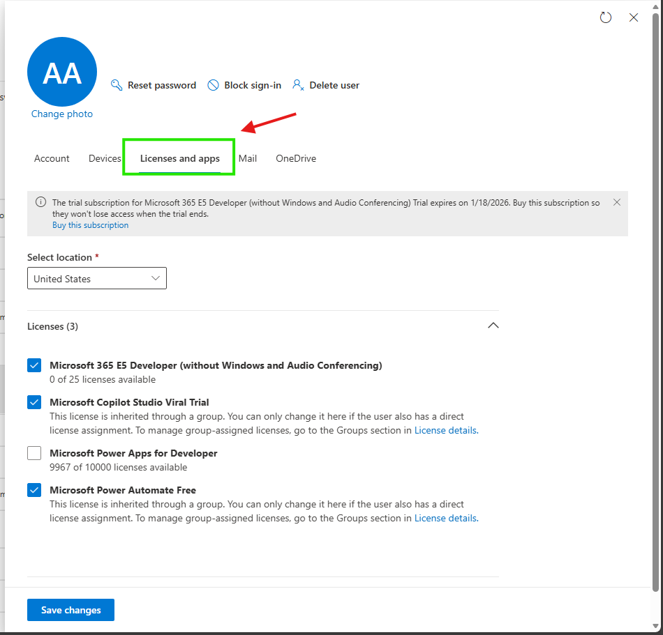
Task: Click '9967 of 10000 licenses available' text
Action: coord(119,468)
